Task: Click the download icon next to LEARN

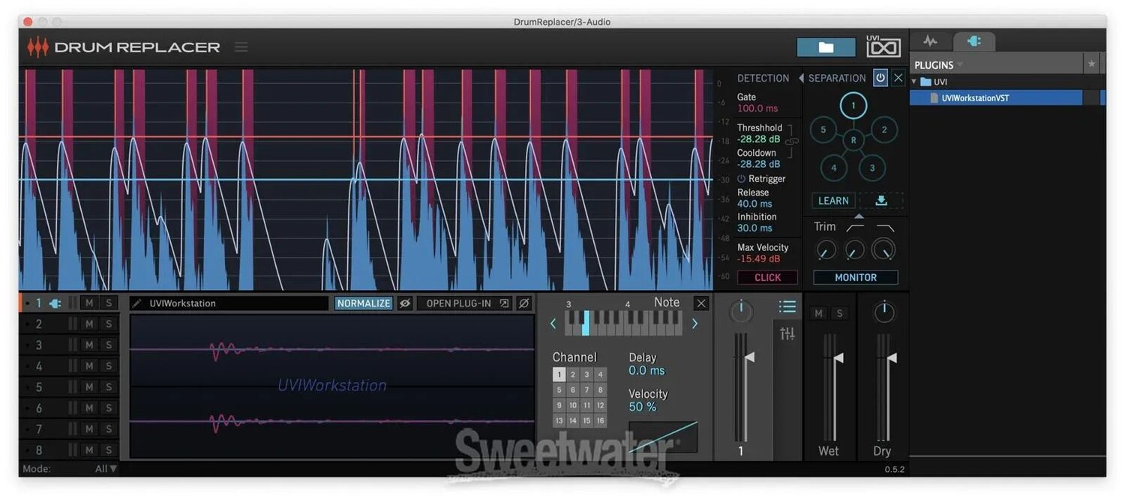Action: [880, 201]
